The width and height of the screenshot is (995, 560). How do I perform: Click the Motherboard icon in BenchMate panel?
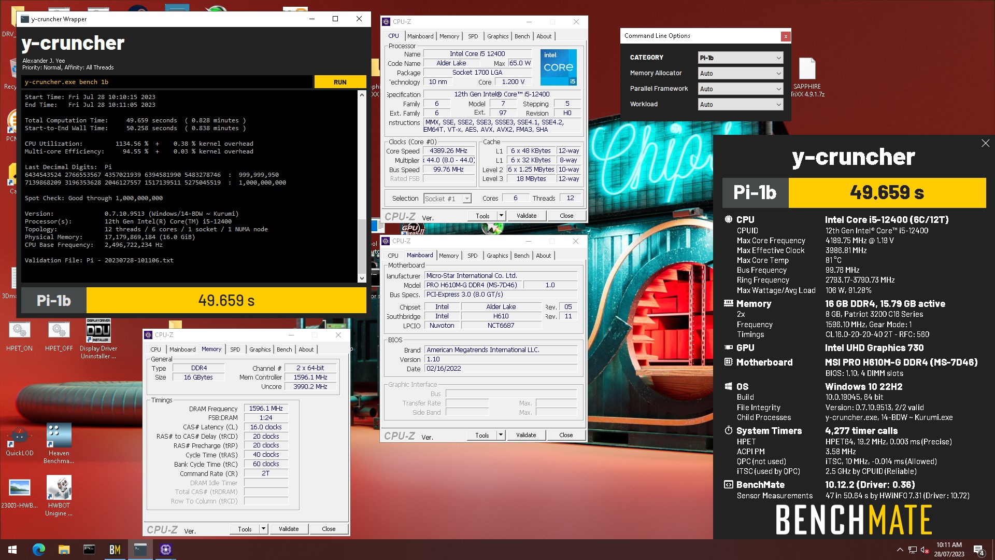[x=728, y=362]
